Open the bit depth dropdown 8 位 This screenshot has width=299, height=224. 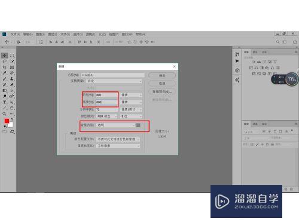[131, 116]
